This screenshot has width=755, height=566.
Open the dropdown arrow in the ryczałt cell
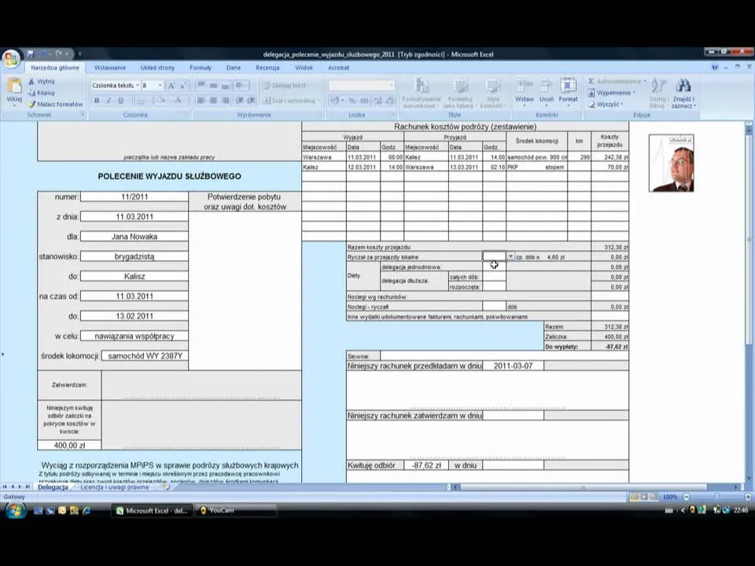[510, 257]
